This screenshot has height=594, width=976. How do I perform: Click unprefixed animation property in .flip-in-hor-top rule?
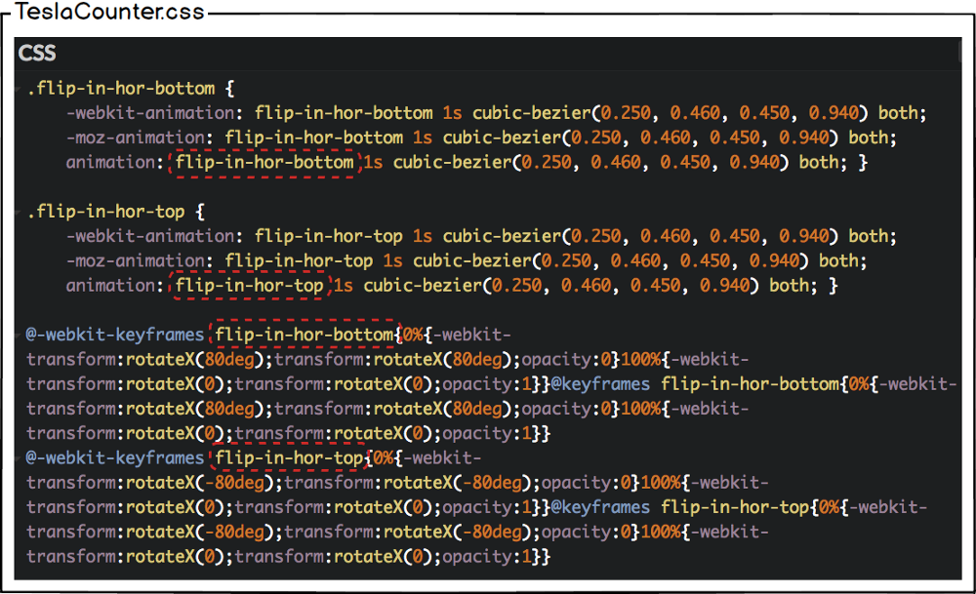110,286
